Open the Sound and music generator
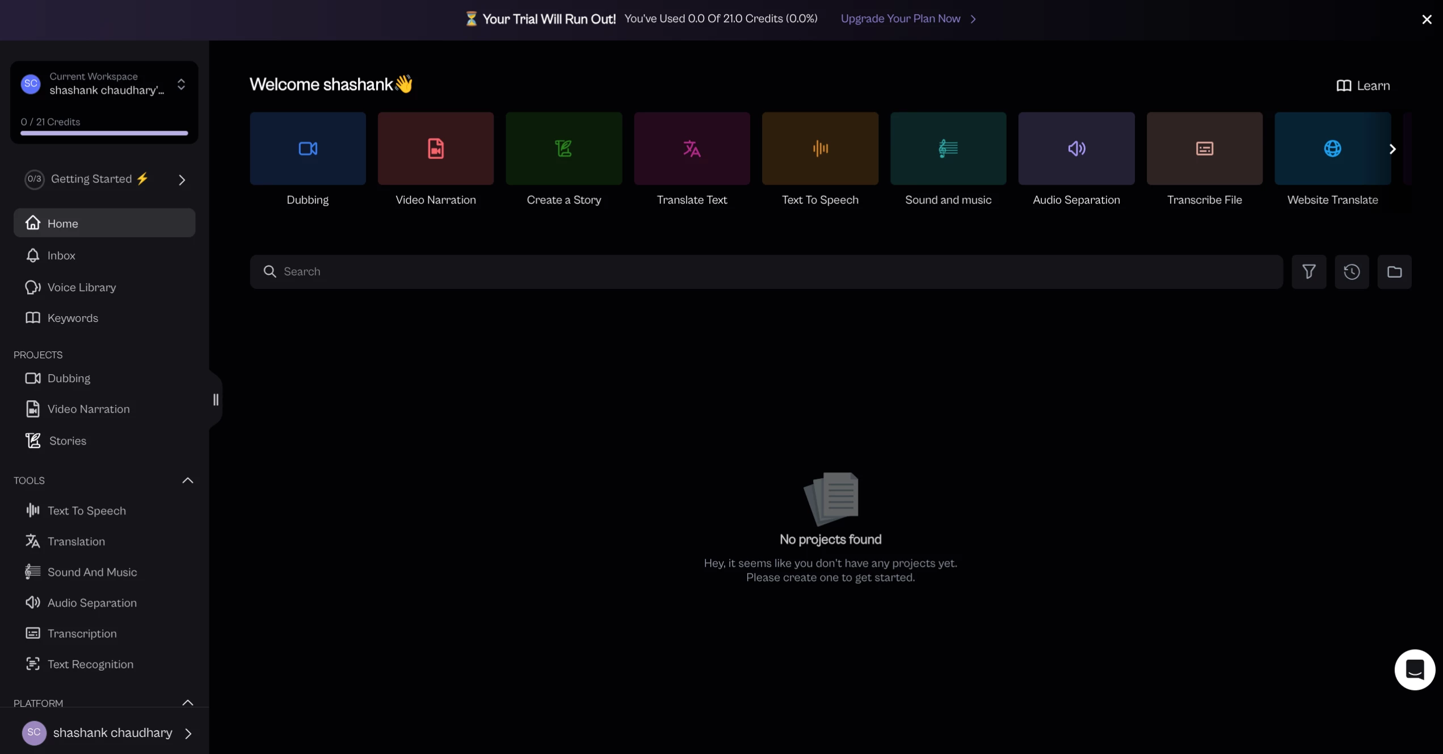Viewport: 1443px width, 754px height. click(948, 148)
